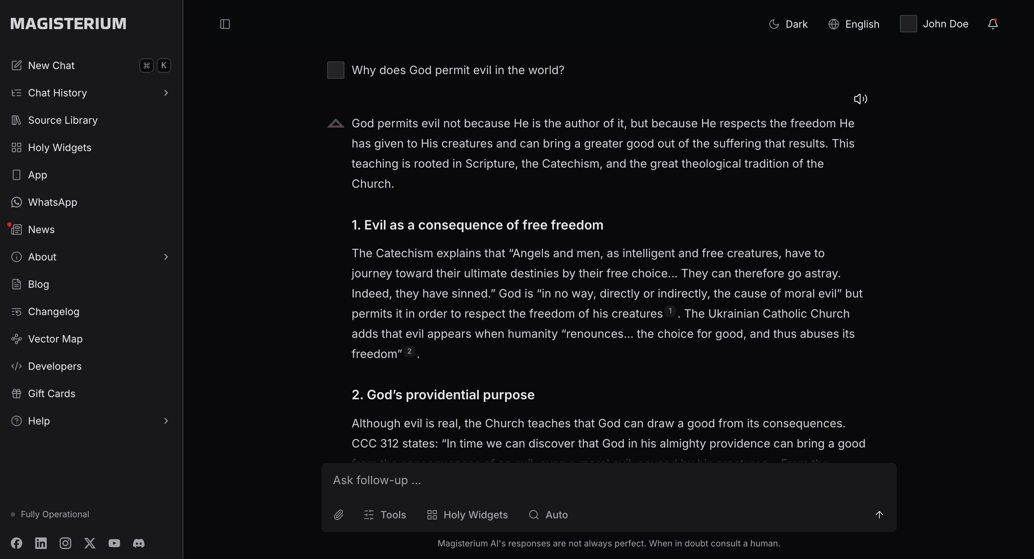Click the paperclip attachment icon
This screenshot has width=1034, height=559.
pyautogui.click(x=338, y=515)
